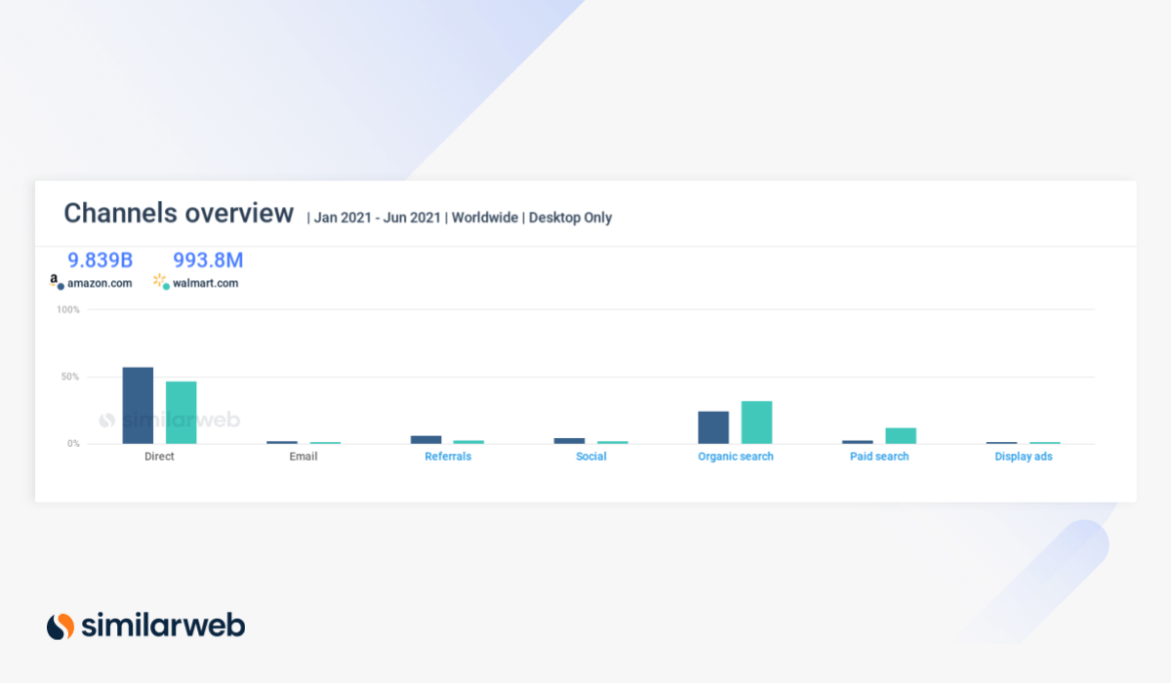This screenshot has width=1171, height=683.
Task: Click the Channels overview heading
Action: [179, 214]
